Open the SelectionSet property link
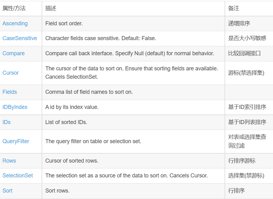This screenshot has width=273, height=199. pyautogui.click(x=18, y=175)
